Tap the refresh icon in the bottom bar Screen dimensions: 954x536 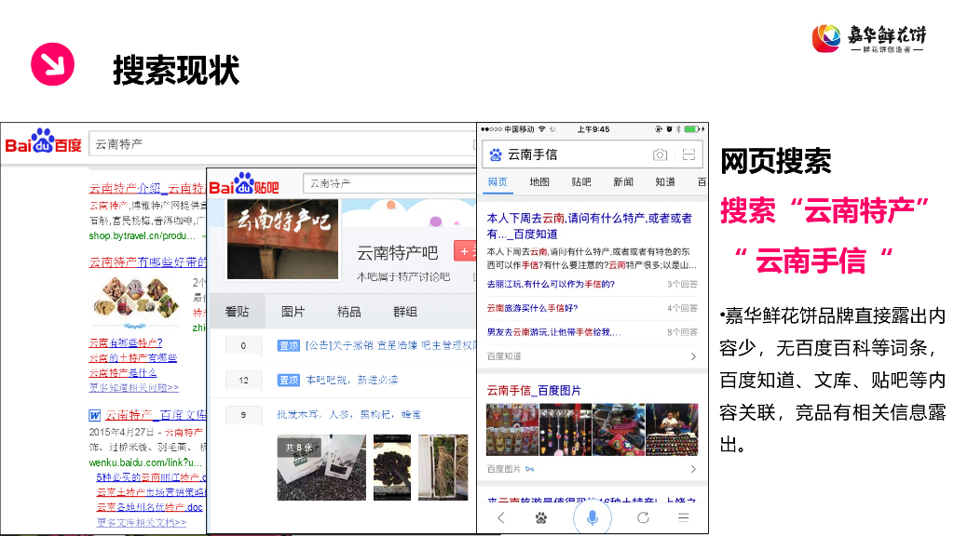(x=643, y=517)
